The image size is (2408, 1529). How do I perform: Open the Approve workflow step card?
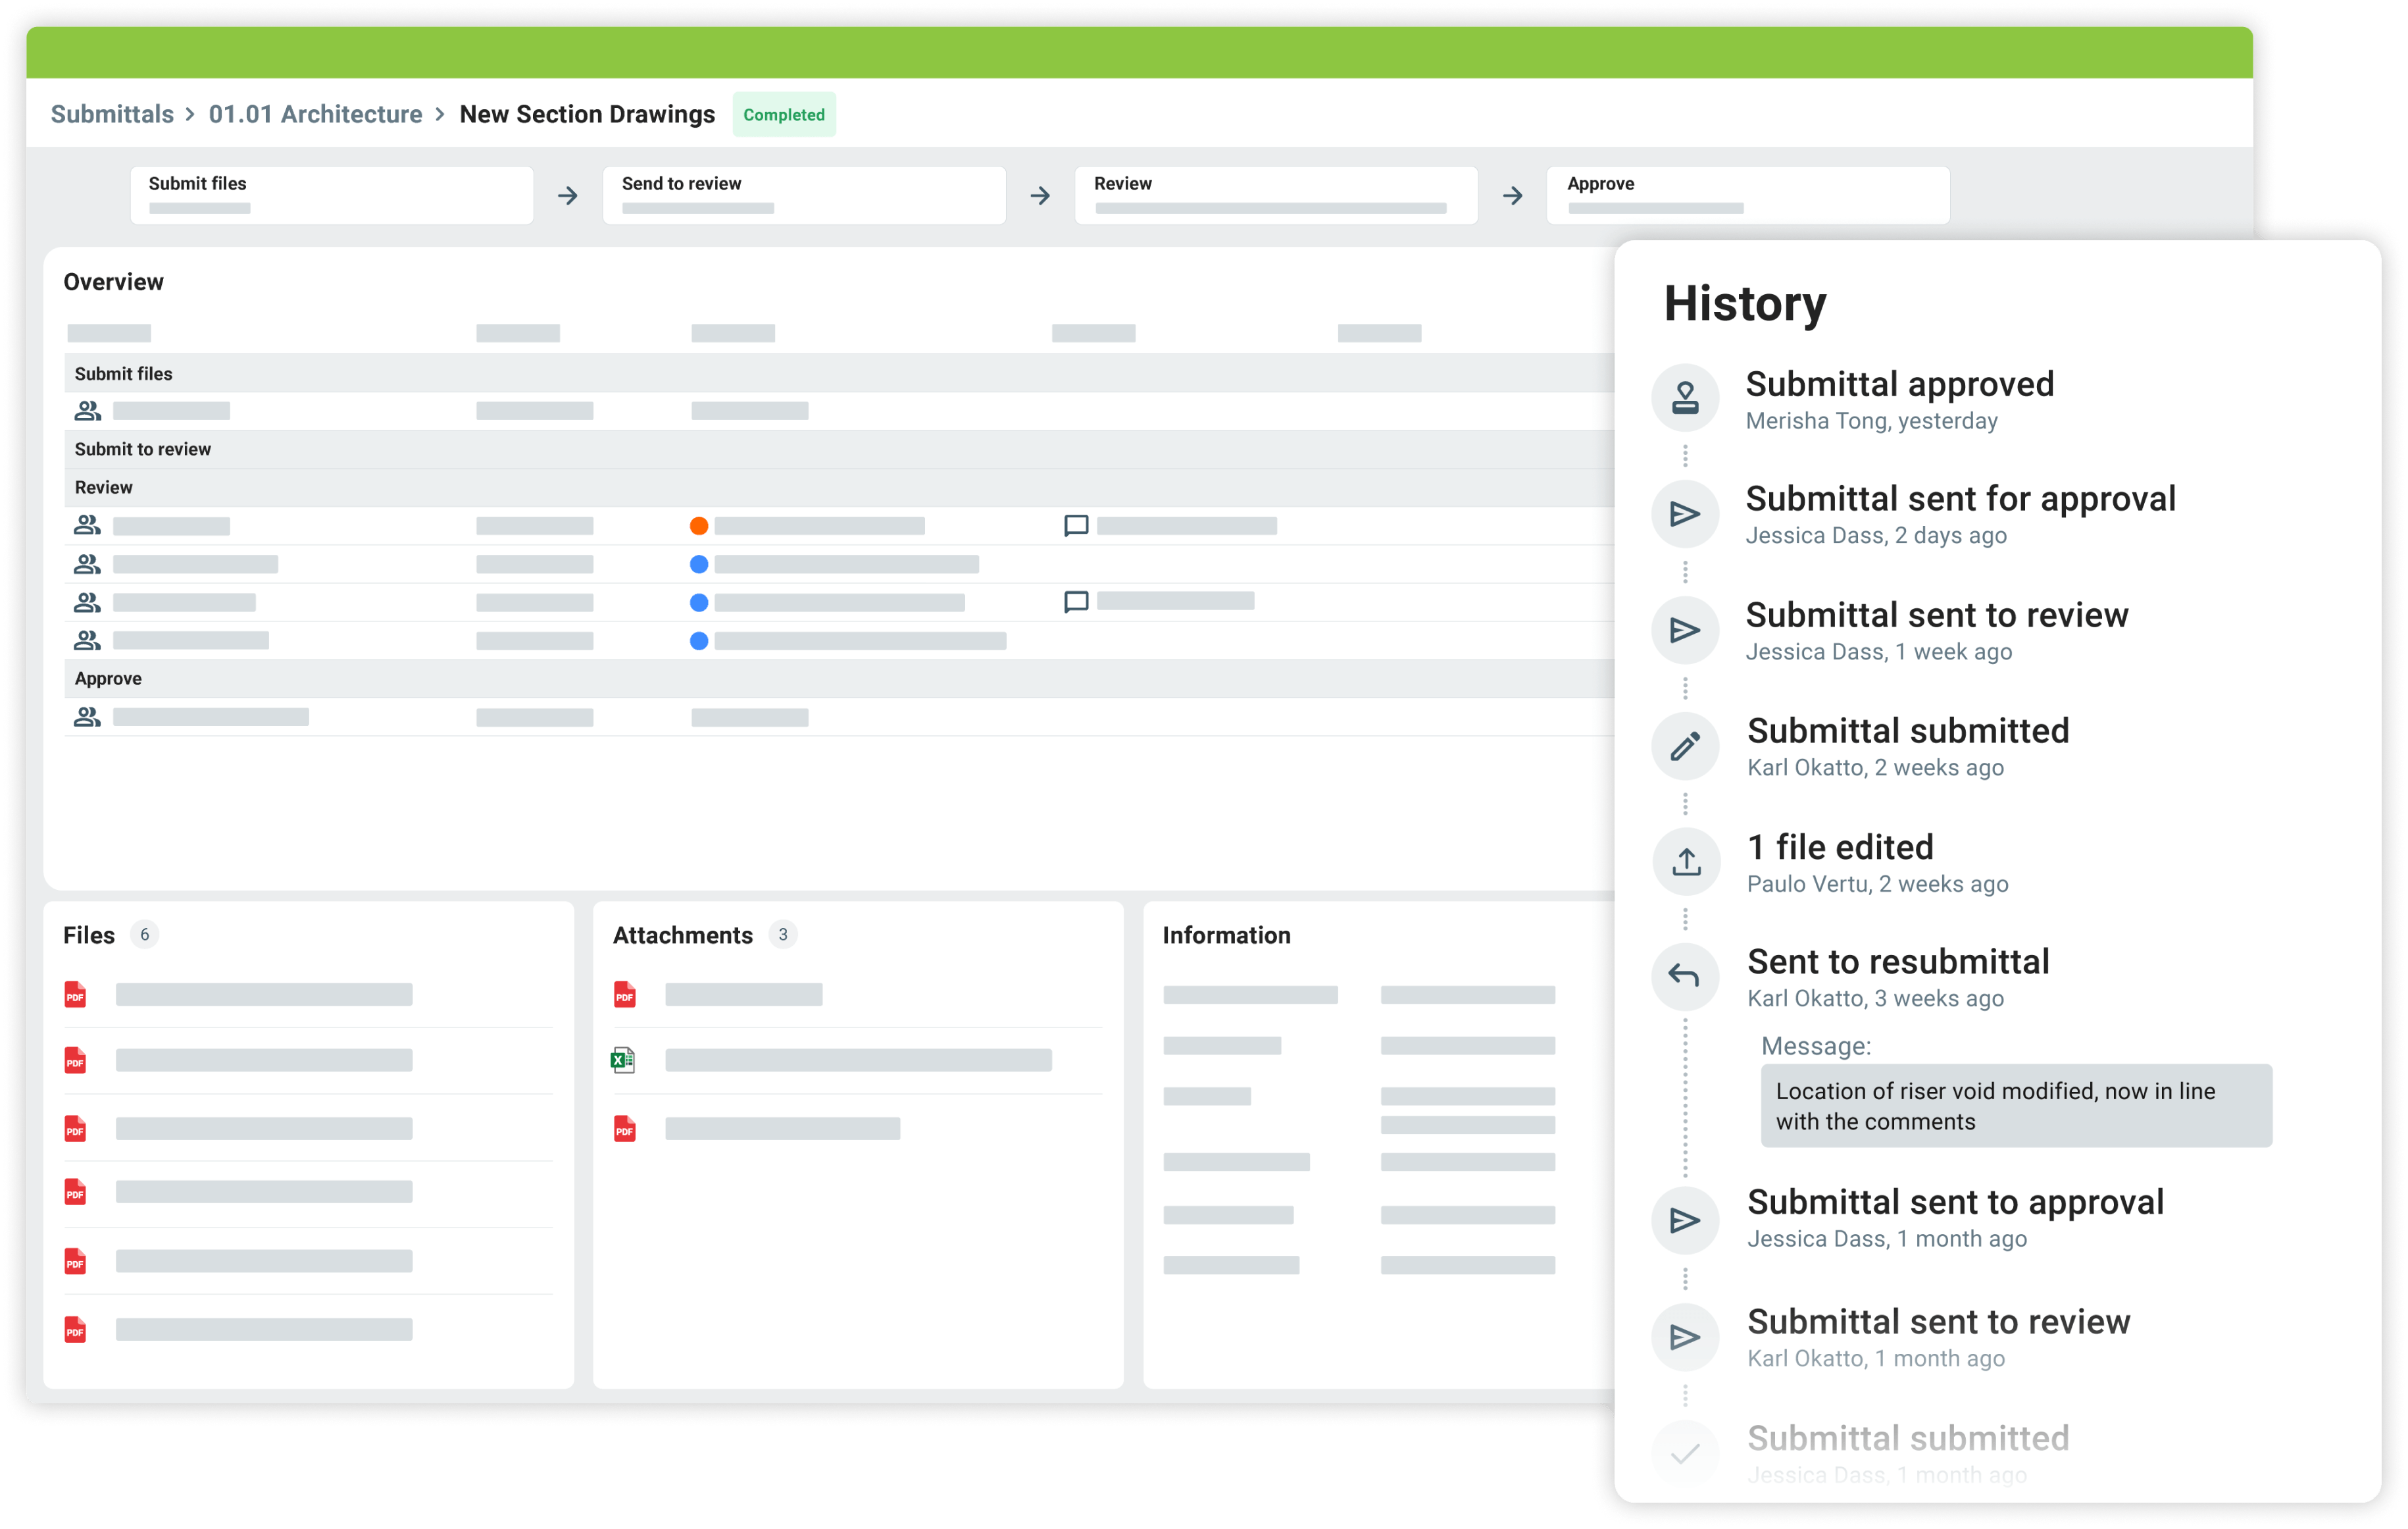(x=1747, y=195)
